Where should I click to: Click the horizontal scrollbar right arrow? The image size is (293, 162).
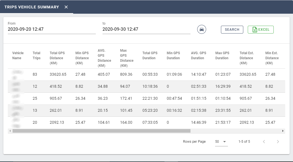[283, 131]
